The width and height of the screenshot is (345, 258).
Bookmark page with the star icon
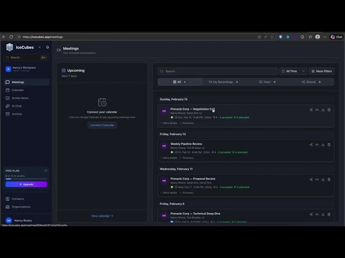(x=272, y=37)
